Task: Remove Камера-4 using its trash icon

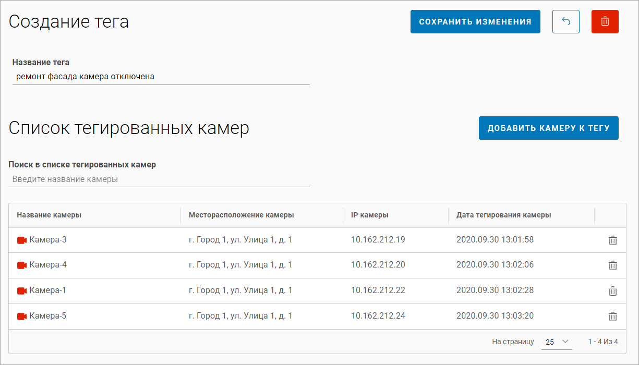Action: tap(613, 265)
